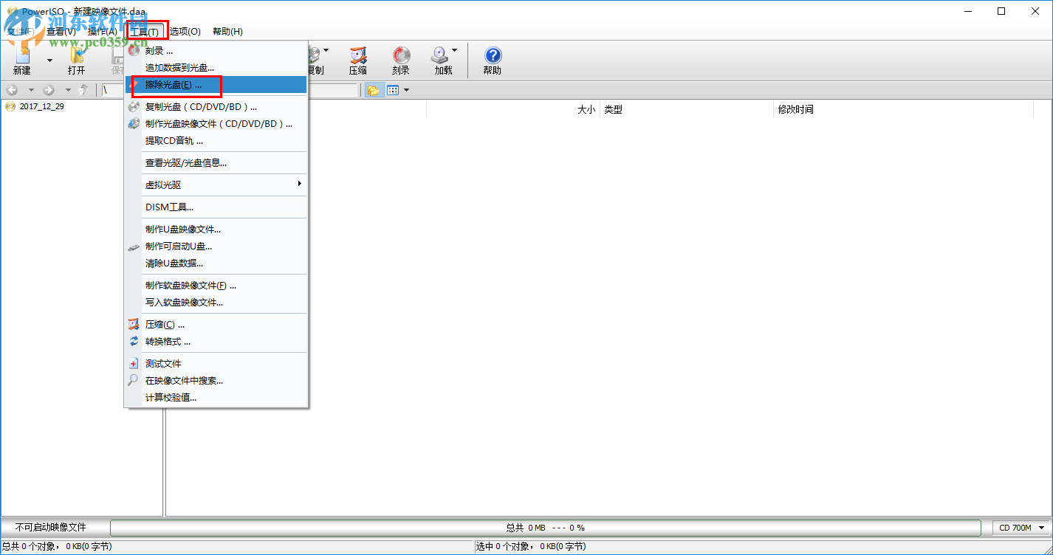Click the 不可启动映像文件 status label

point(51,528)
